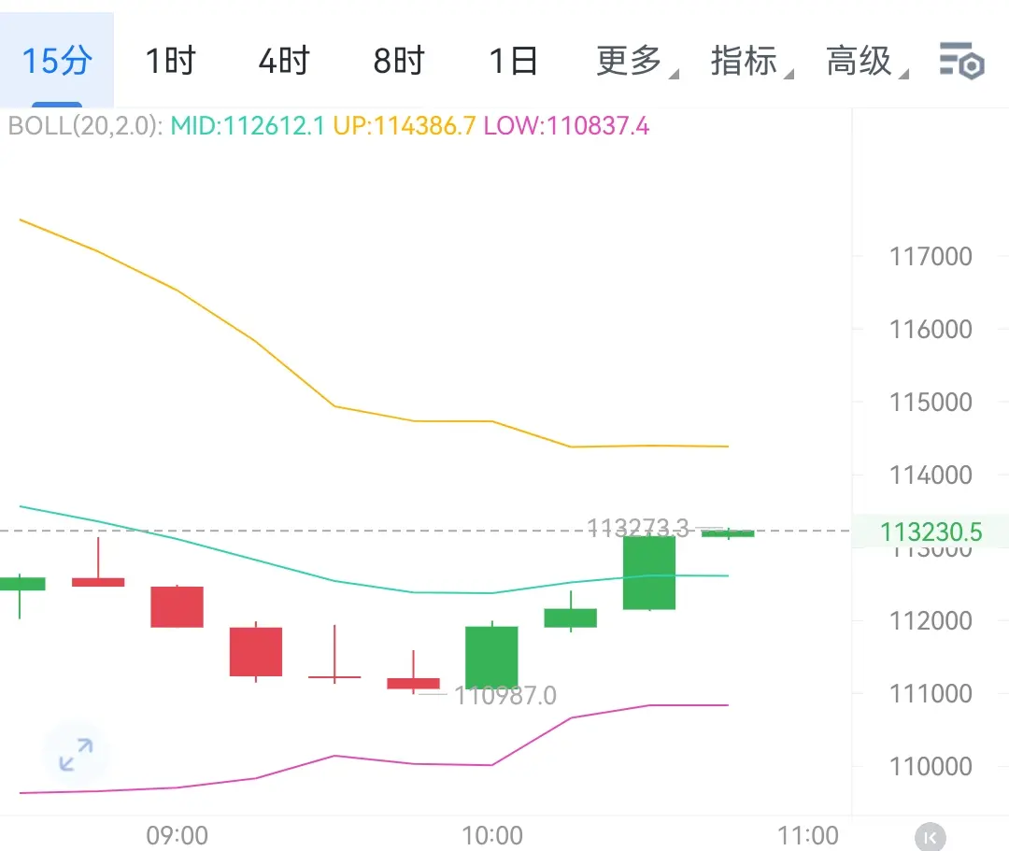The height and width of the screenshot is (851, 1009).
Task: Click the gray circular K icon
Action: pyautogui.click(x=930, y=837)
